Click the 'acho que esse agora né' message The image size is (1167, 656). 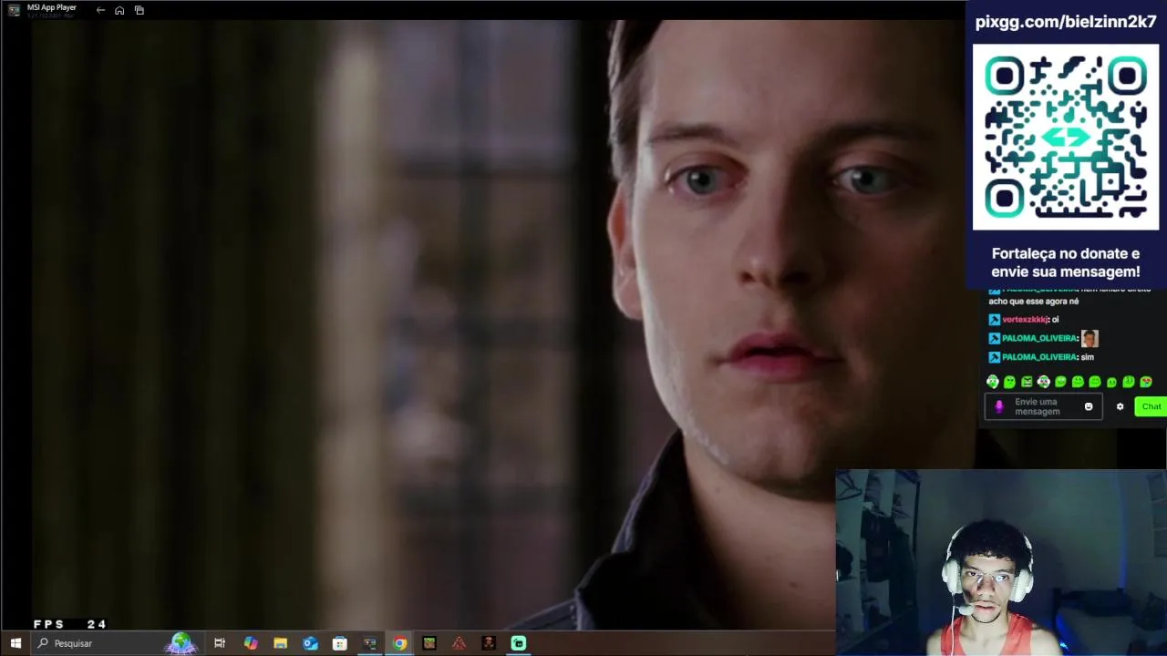point(1034,302)
